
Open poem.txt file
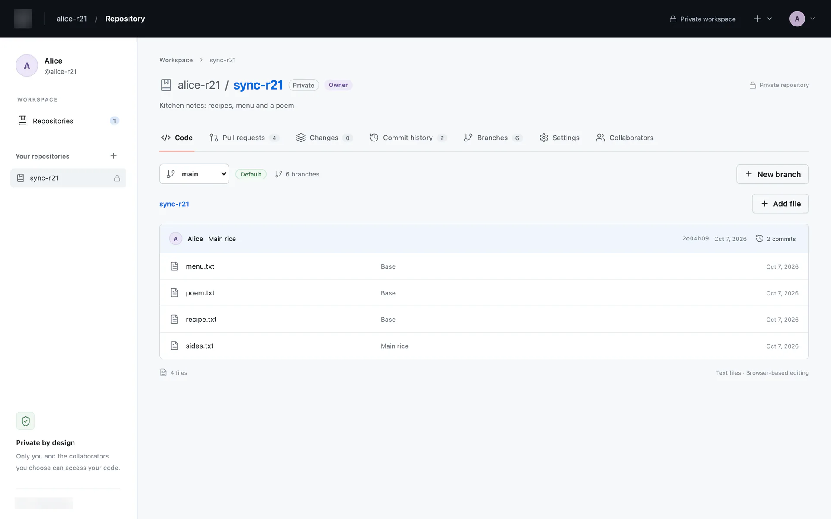(200, 293)
